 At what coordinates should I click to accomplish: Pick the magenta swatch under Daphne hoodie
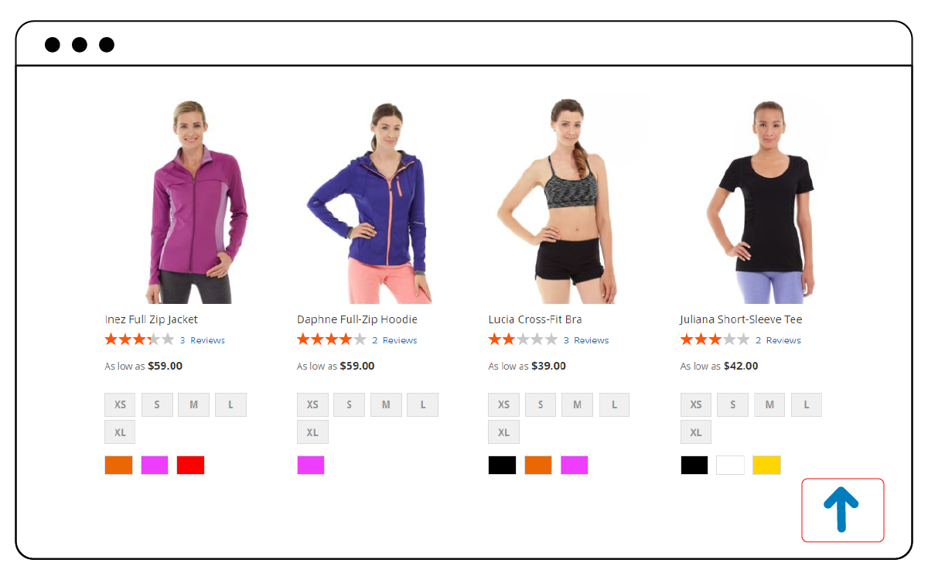tap(311, 466)
